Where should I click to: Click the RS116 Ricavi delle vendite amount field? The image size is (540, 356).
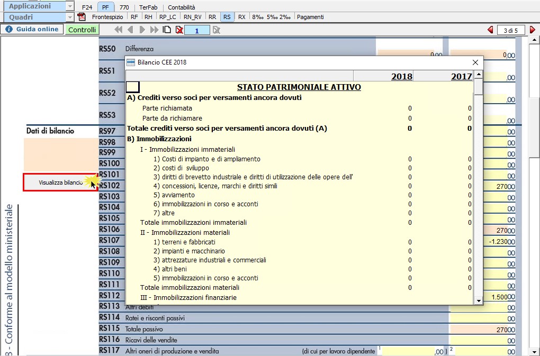(482, 340)
